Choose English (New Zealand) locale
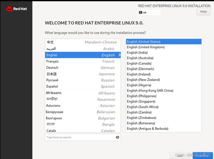The image size is (214, 159). [x=164, y=80]
